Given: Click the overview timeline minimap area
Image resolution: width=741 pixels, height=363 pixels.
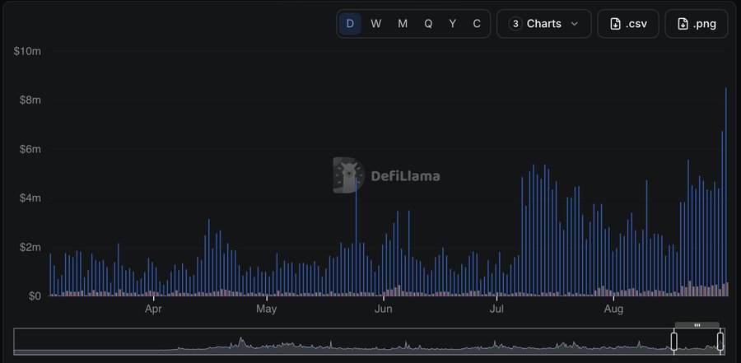Looking at the screenshot, I should point(370,342).
